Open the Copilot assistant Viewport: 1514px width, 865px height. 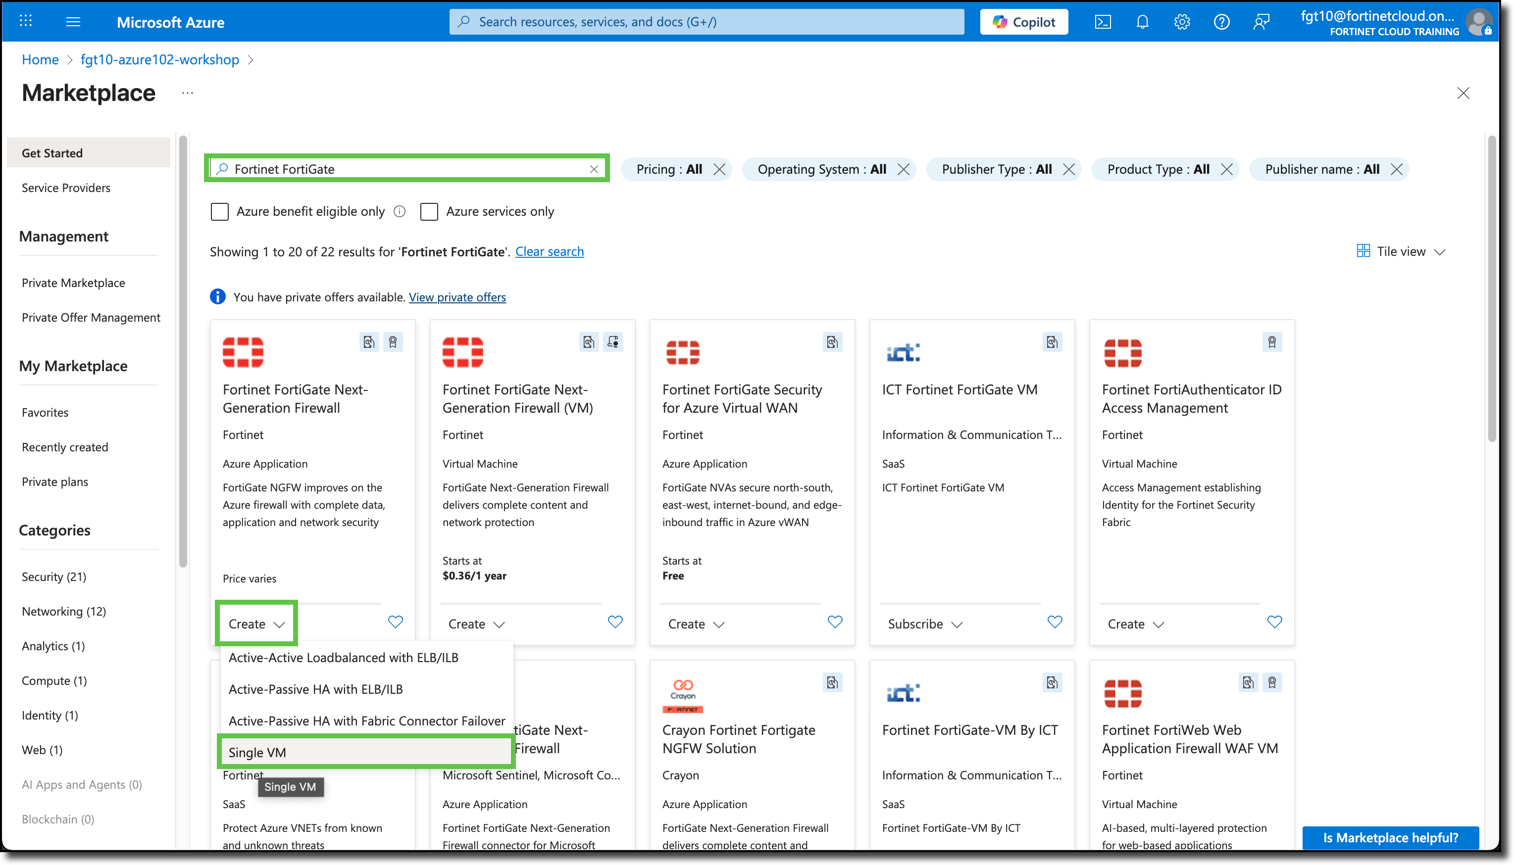coord(1023,21)
